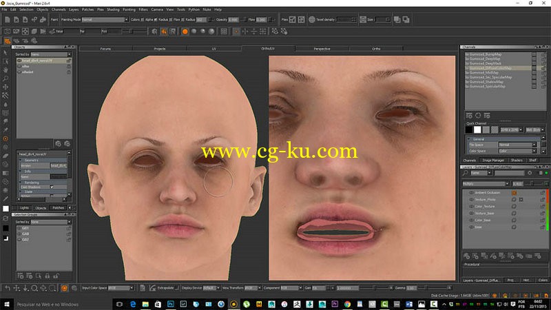Click the add paint layer icon in Layers
This screenshot has height=310, width=551.
click(x=466, y=256)
